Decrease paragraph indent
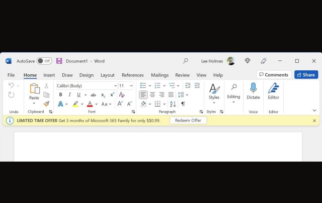This screenshot has height=203, width=322. (x=188, y=85)
